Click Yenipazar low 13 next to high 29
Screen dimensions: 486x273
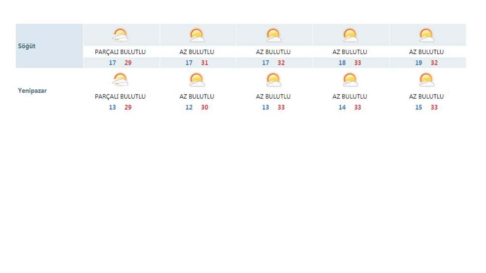click(112, 108)
